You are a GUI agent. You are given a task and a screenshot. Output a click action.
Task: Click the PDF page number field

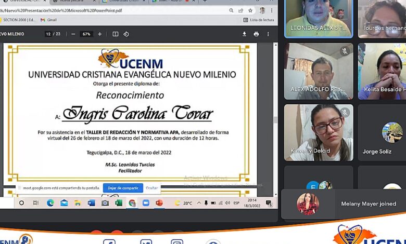[x=48, y=34]
